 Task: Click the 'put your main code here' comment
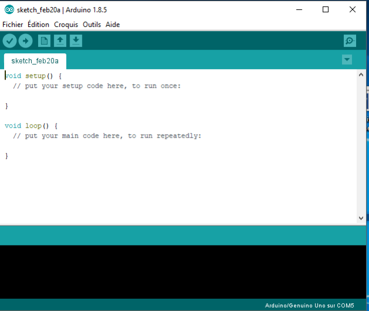[x=107, y=136]
